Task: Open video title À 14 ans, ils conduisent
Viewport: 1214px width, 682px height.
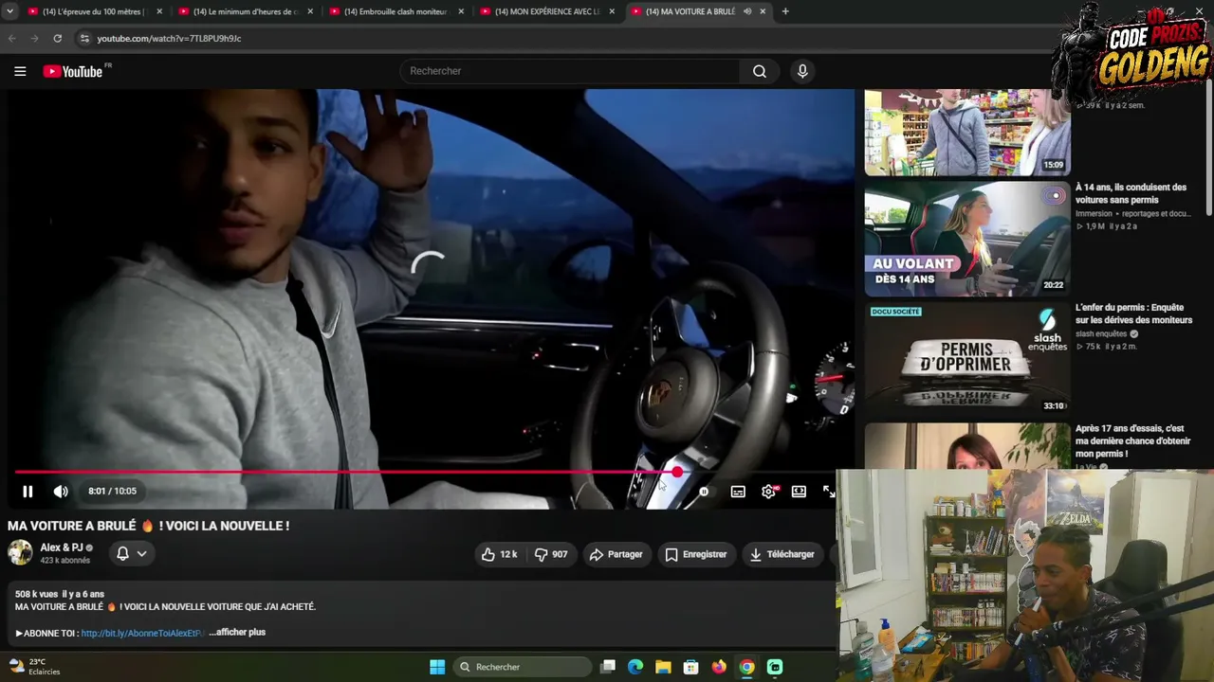Action: click(1131, 193)
